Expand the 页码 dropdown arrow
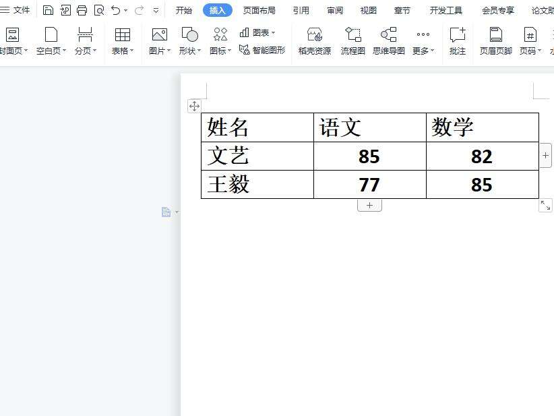 click(540, 51)
